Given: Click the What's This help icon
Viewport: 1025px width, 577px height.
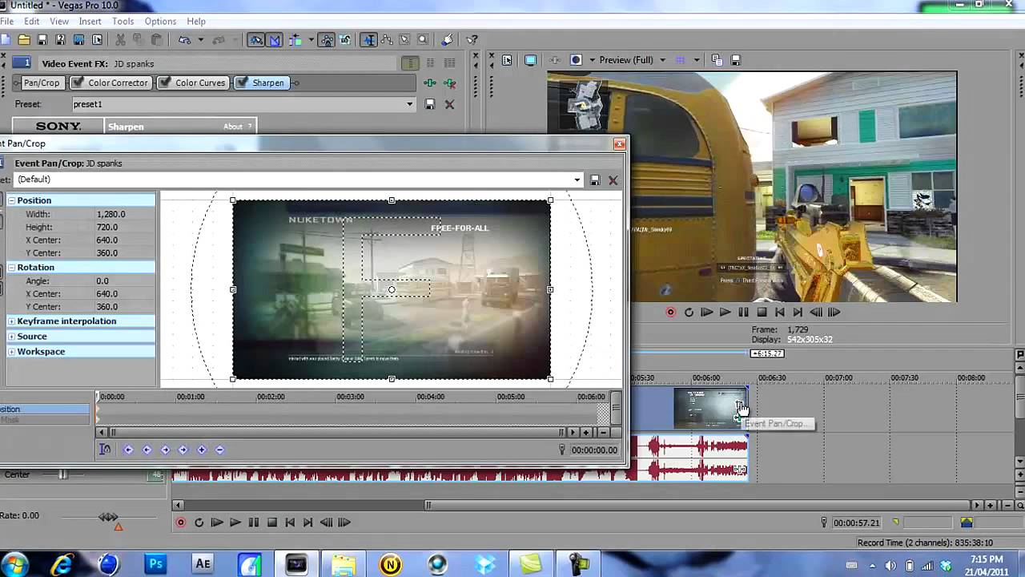Looking at the screenshot, I should pos(472,39).
